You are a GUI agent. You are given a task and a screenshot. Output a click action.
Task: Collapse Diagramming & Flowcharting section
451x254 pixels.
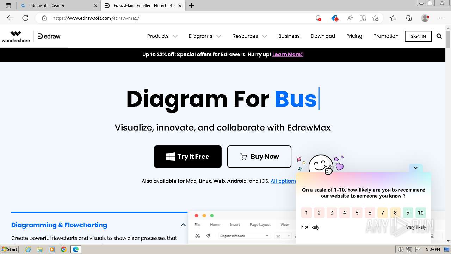[183, 225]
